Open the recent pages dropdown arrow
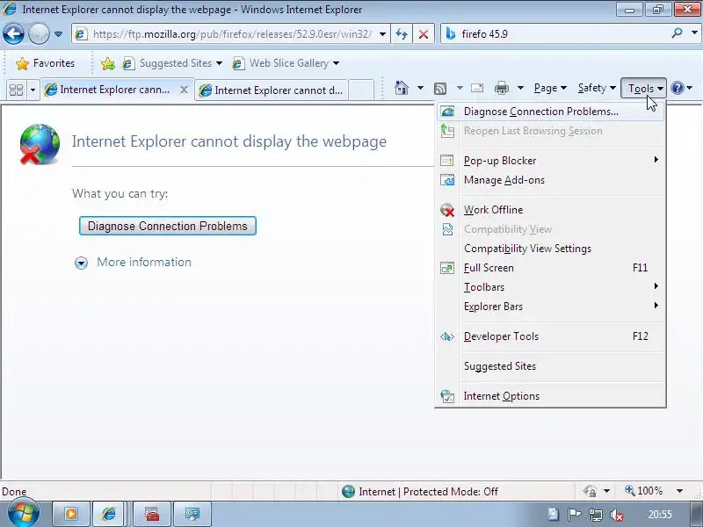Viewport: 703px width, 527px height. pyautogui.click(x=58, y=34)
